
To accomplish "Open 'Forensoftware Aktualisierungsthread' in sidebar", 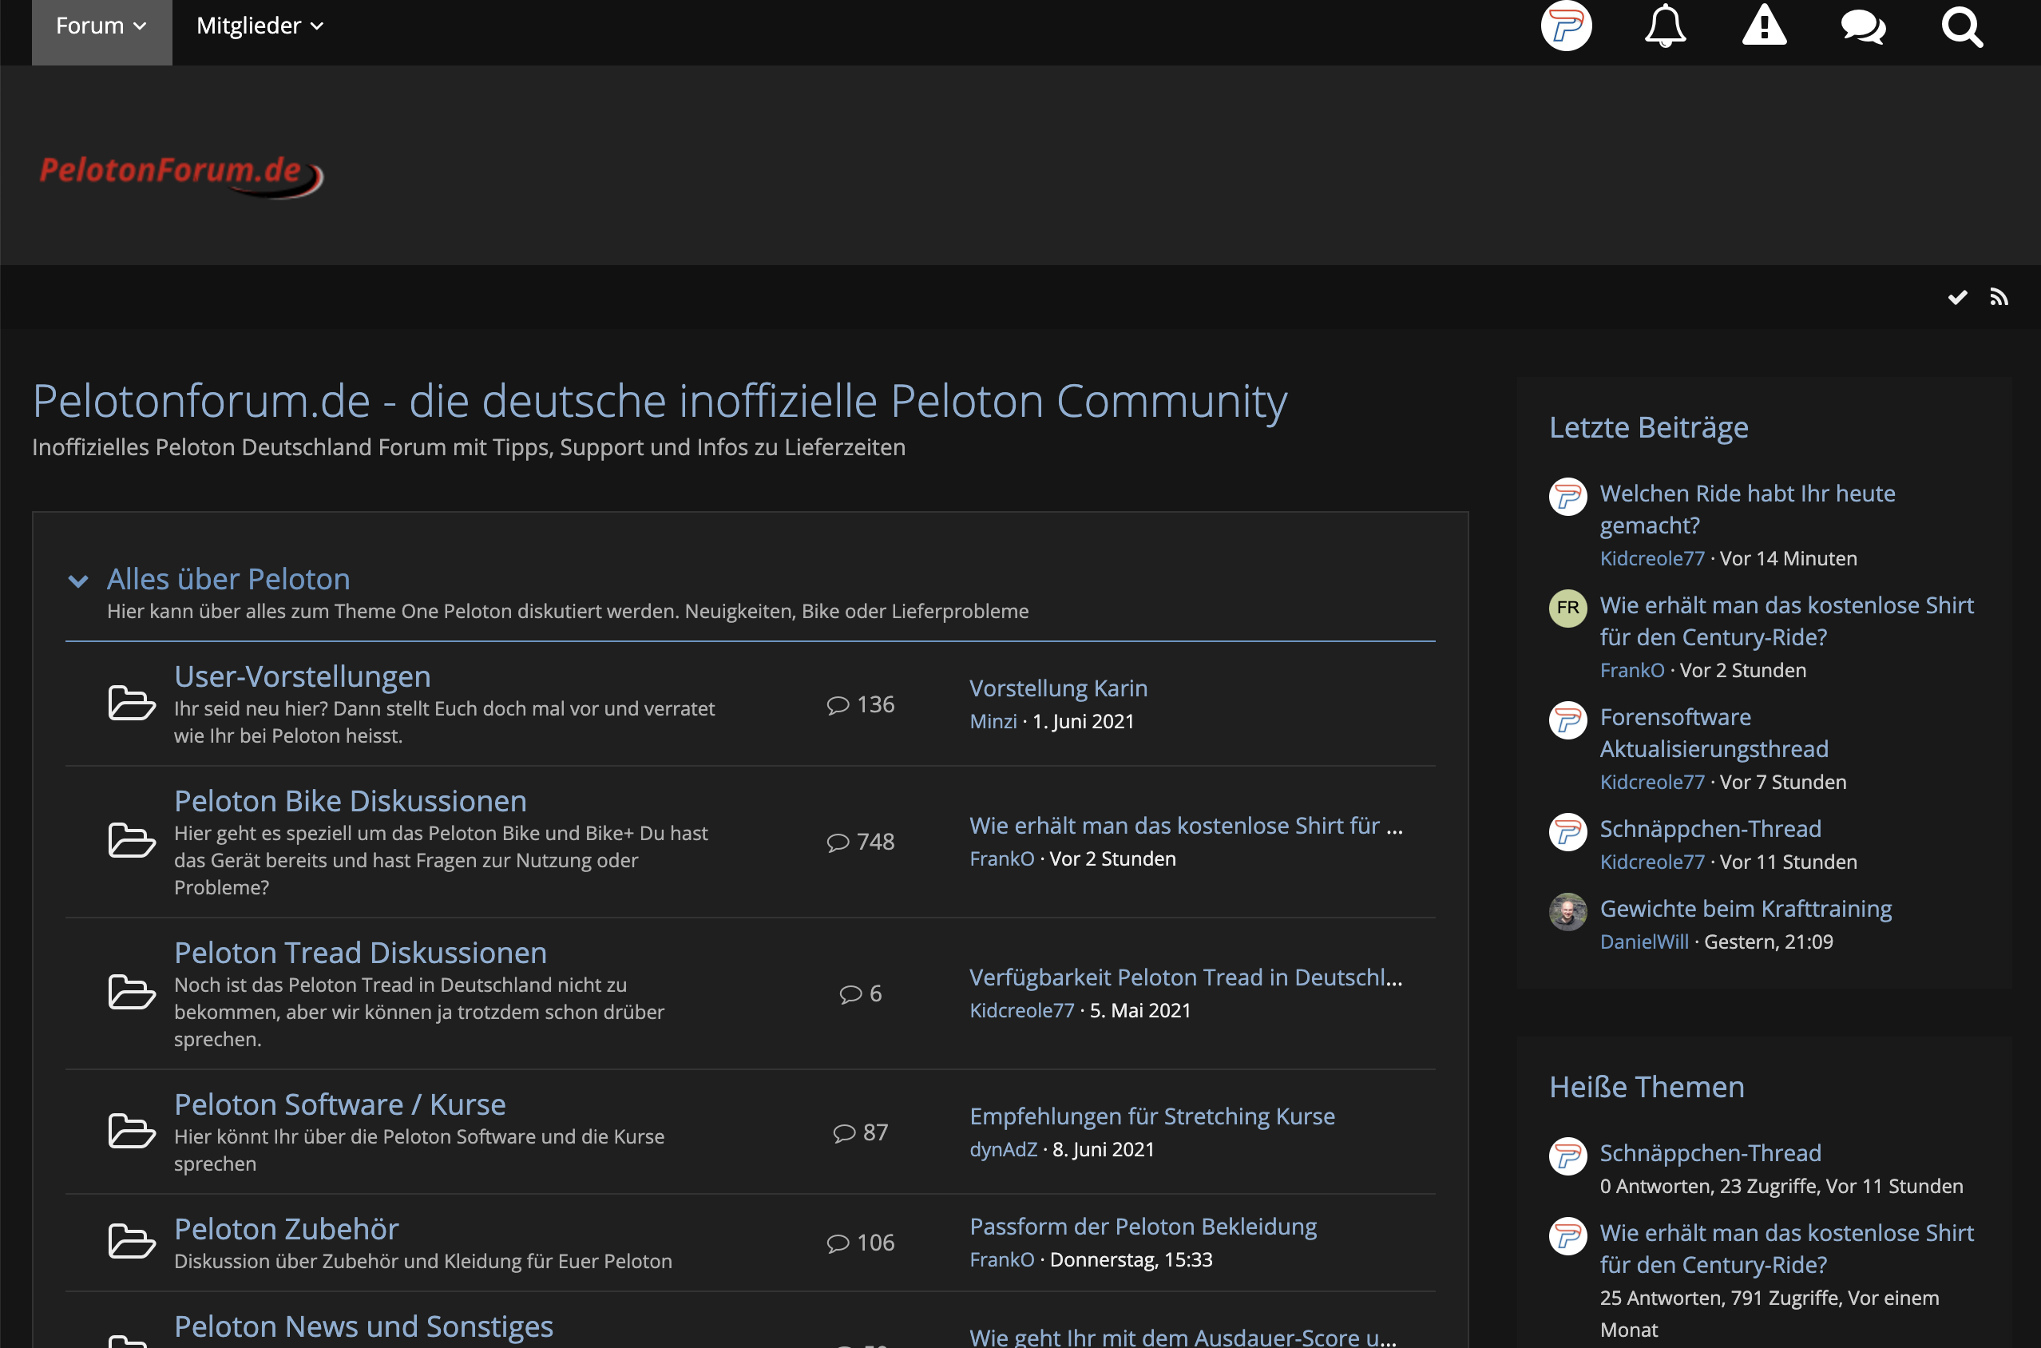I will tap(1714, 732).
